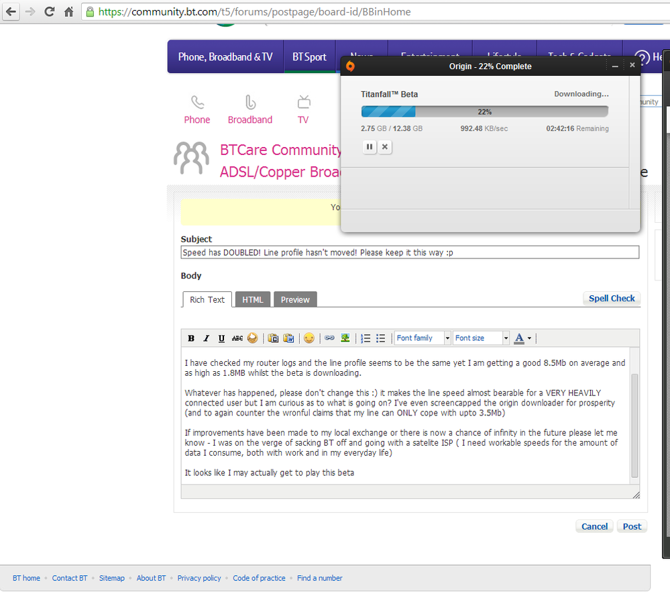Click the Spell Check button
Screen dimensions: 670x598
tap(612, 298)
